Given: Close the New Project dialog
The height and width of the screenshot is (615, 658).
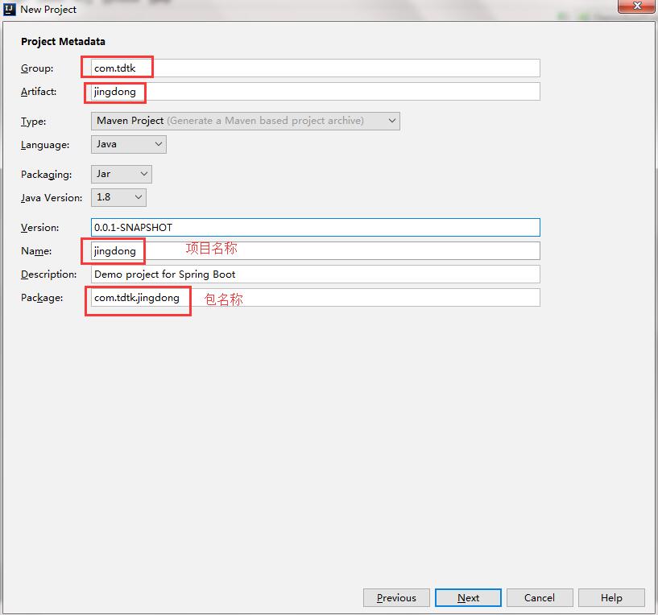Looking at the screenshot, I should coord(636,6).
